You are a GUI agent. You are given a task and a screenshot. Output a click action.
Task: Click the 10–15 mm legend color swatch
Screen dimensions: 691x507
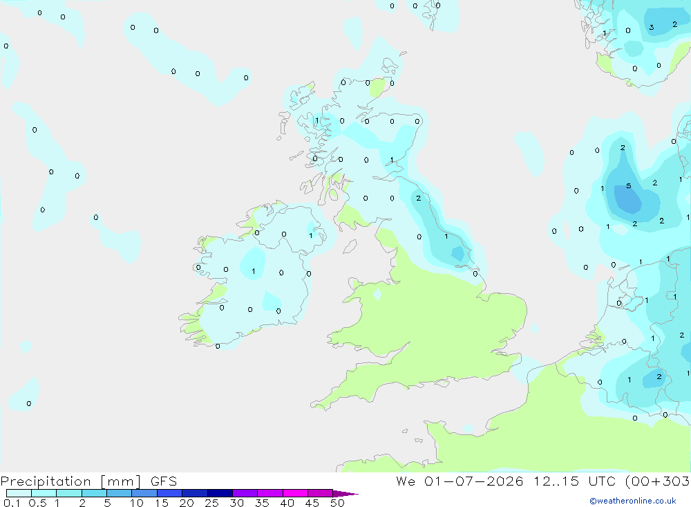tap(144, 493)
